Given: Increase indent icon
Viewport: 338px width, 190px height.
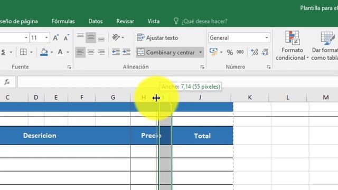Looking at the screenshot, I should [x=126, y=52].
